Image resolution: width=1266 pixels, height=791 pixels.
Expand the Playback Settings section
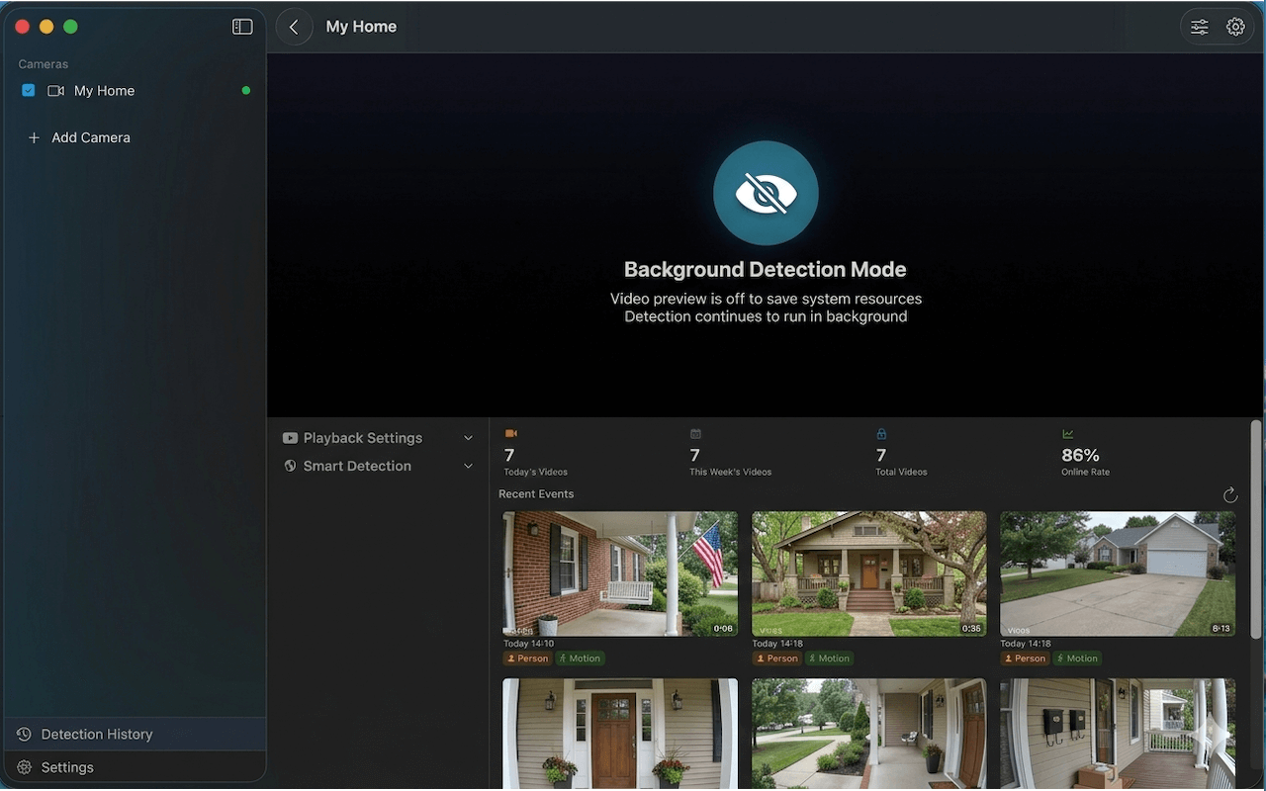point(379,438)
